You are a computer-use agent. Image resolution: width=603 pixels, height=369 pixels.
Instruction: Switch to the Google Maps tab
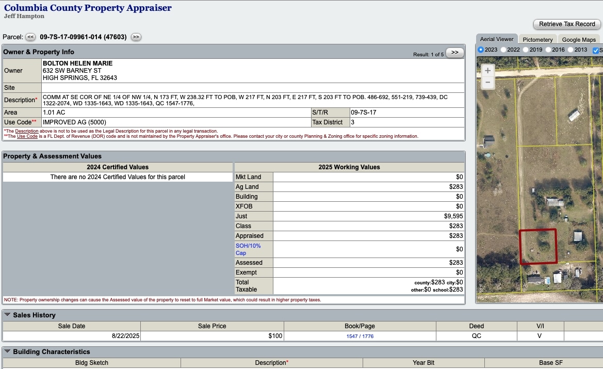578,40
